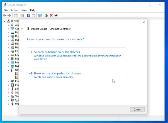Viewport: 168px width, 123px height.
Task: Click the disable device down-arrow icon
Action: tap(56, 15)
